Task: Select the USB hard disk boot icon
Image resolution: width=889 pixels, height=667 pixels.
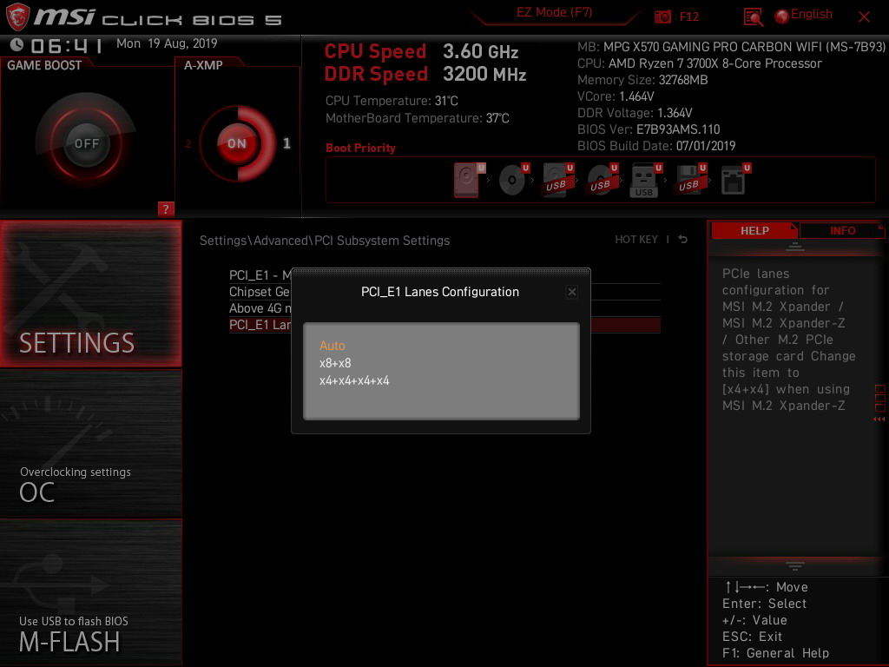Action: click(557, 180)
